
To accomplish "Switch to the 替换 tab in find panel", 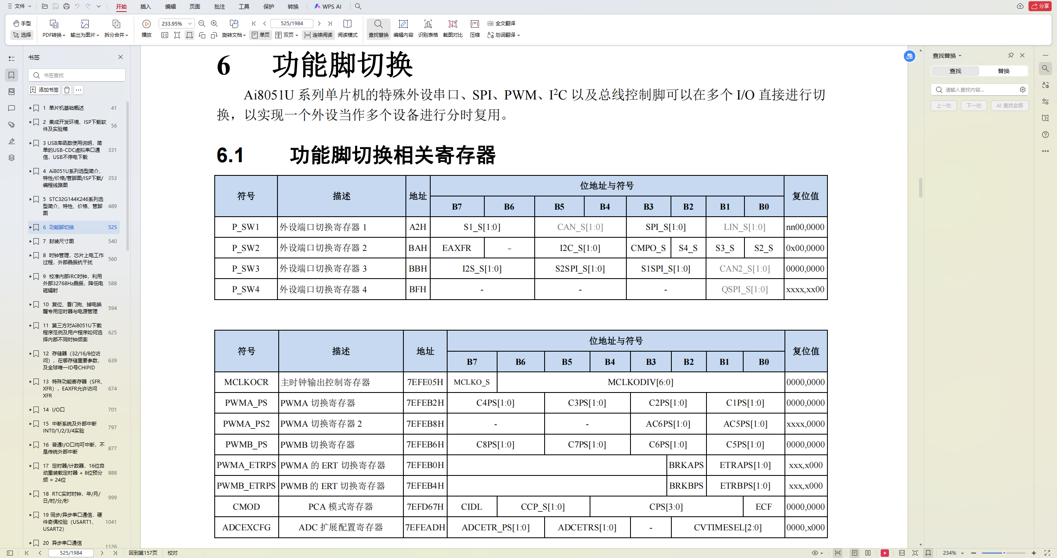I will pyautogui.click(x=1004, y=71).
